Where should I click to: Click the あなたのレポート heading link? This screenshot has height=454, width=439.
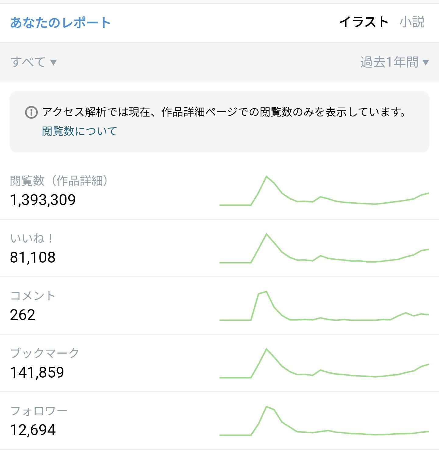point(60,23)
